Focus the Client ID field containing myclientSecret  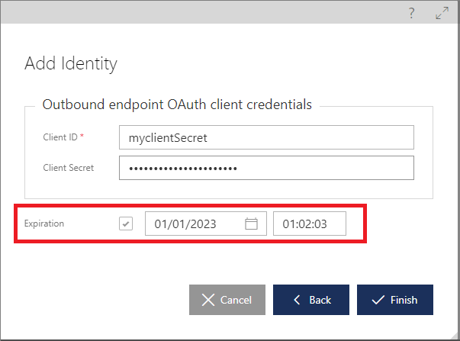(x=266, y=137)
